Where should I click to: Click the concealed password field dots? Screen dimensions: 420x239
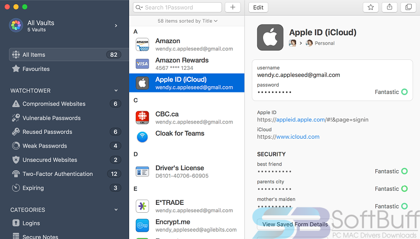tap(274, 92)
